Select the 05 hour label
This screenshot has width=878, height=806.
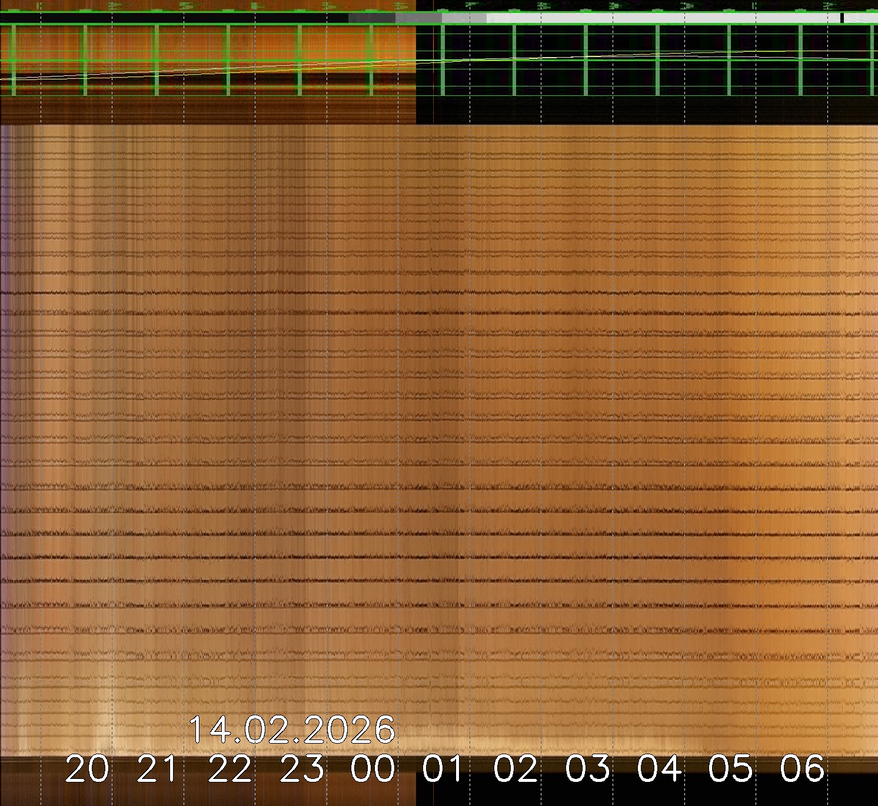[x=731, y=769]
